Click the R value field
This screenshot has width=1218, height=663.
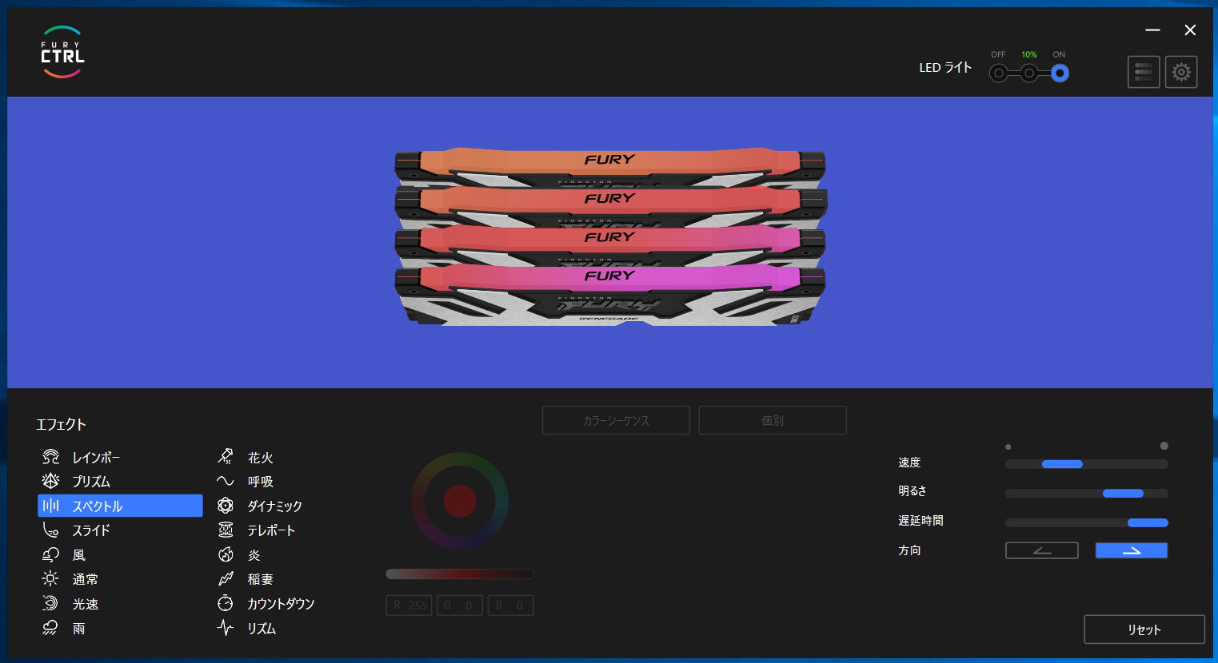409,605
